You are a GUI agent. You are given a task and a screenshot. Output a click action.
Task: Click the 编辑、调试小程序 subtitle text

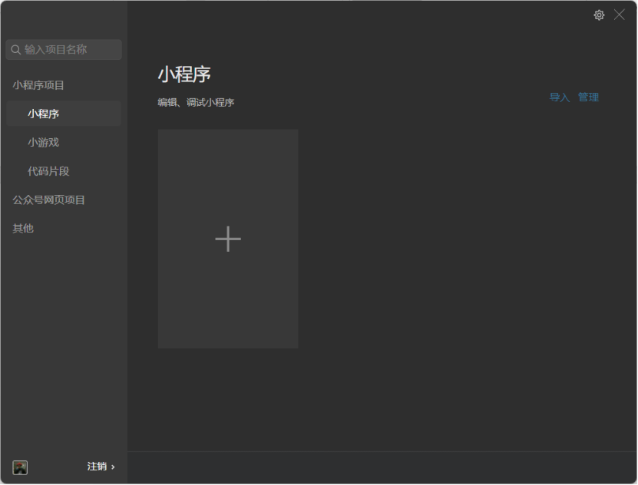point(196,102)
